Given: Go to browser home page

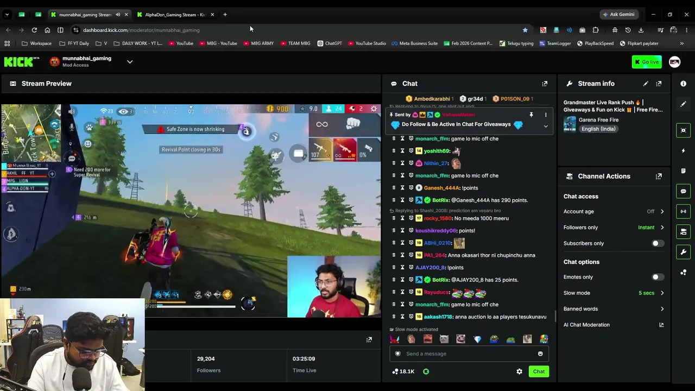Looking at the screenshot, I should 47,30.
